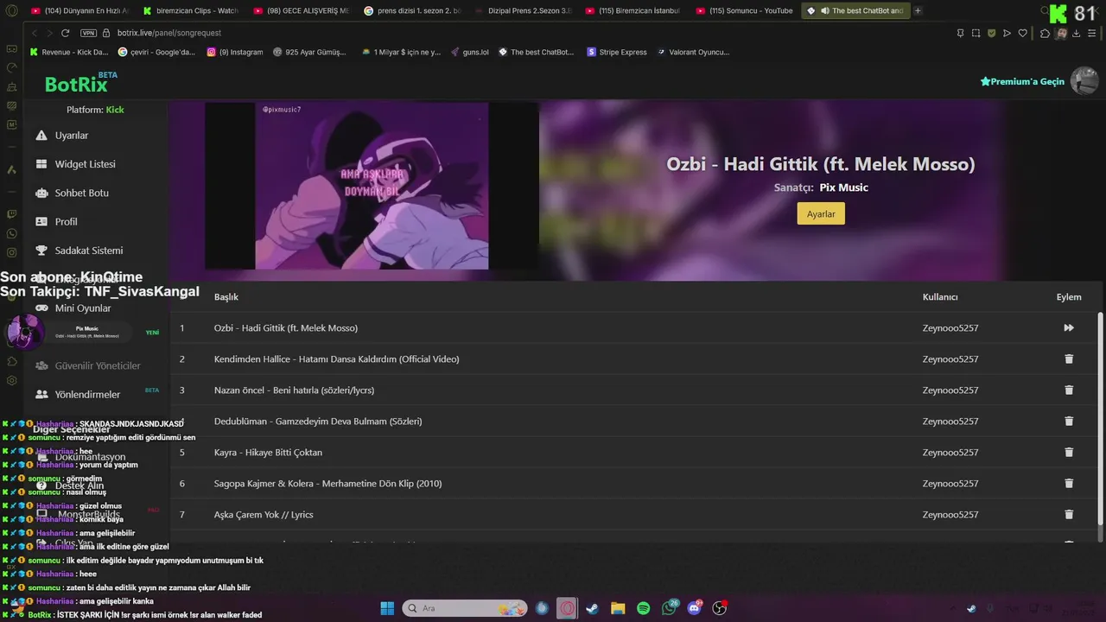This screenshot has width=1106, height=622.
Task: Reload the page with refresh button
Action: [65, 33]
